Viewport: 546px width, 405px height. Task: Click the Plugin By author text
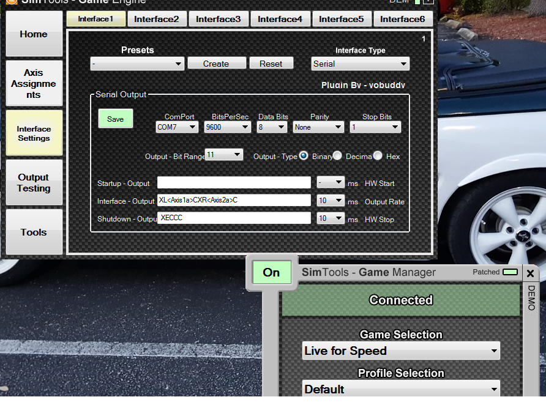pyautogui.click(x=363, y=85)
